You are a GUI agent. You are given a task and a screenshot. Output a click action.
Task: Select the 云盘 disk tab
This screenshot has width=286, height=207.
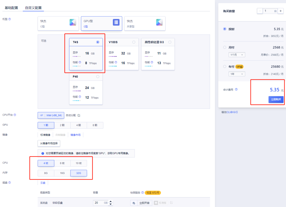pyautogui.click(x=43, y=183)
